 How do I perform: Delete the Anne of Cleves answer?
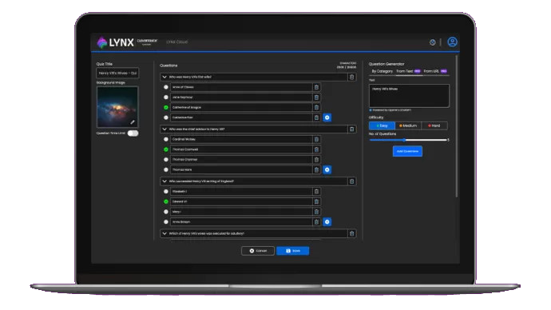click(x=316, y=87)
